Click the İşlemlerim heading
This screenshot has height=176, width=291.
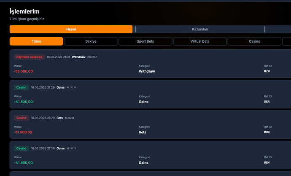point(24,11)
